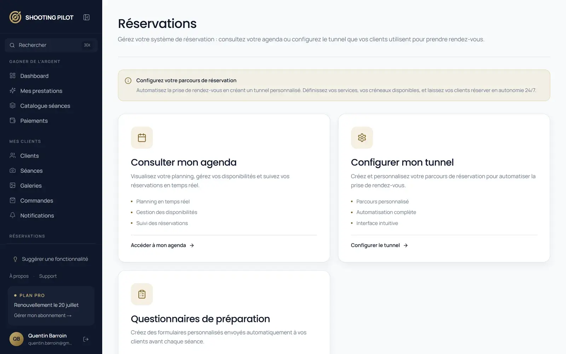Screen dimensions: 566x354
Task: Click the Renouvellement le 20 juillet text
Action: tap(46, 305)
